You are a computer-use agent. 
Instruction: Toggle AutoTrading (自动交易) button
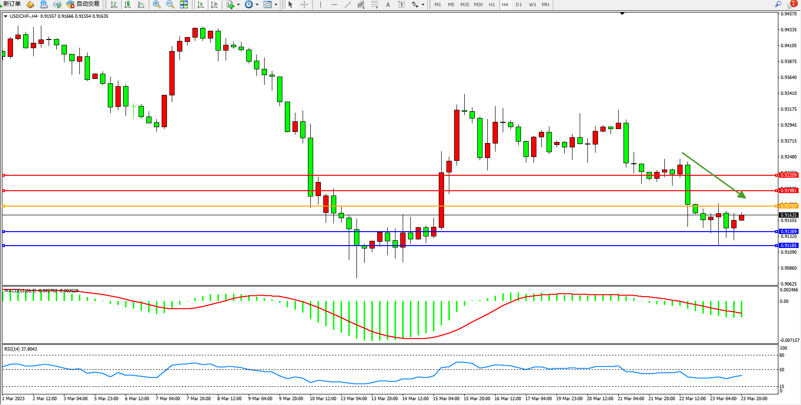tap(83, 4)
